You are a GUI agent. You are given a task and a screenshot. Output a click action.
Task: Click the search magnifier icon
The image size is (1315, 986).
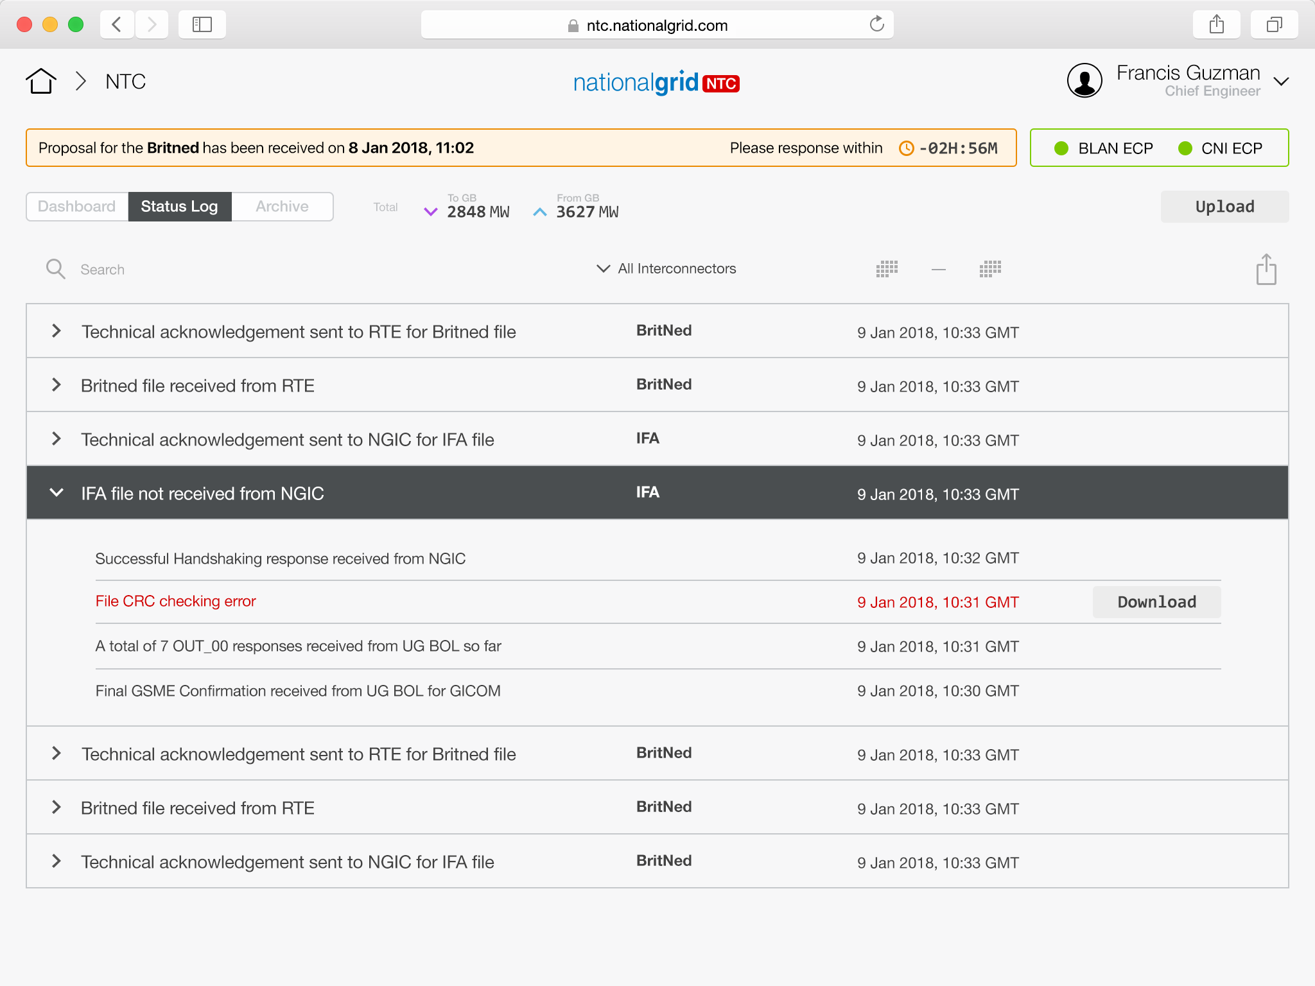(56, 269)
